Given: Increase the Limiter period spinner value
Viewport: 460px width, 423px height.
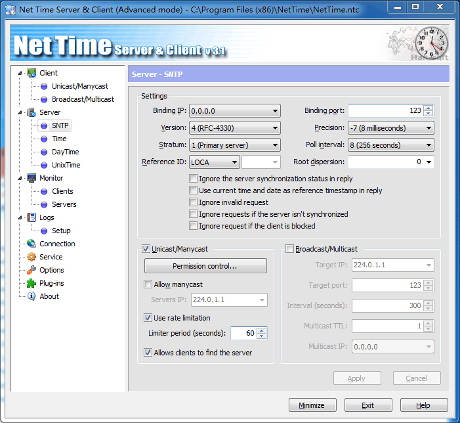Looking at the screenshot, I should tap(261, 330).
